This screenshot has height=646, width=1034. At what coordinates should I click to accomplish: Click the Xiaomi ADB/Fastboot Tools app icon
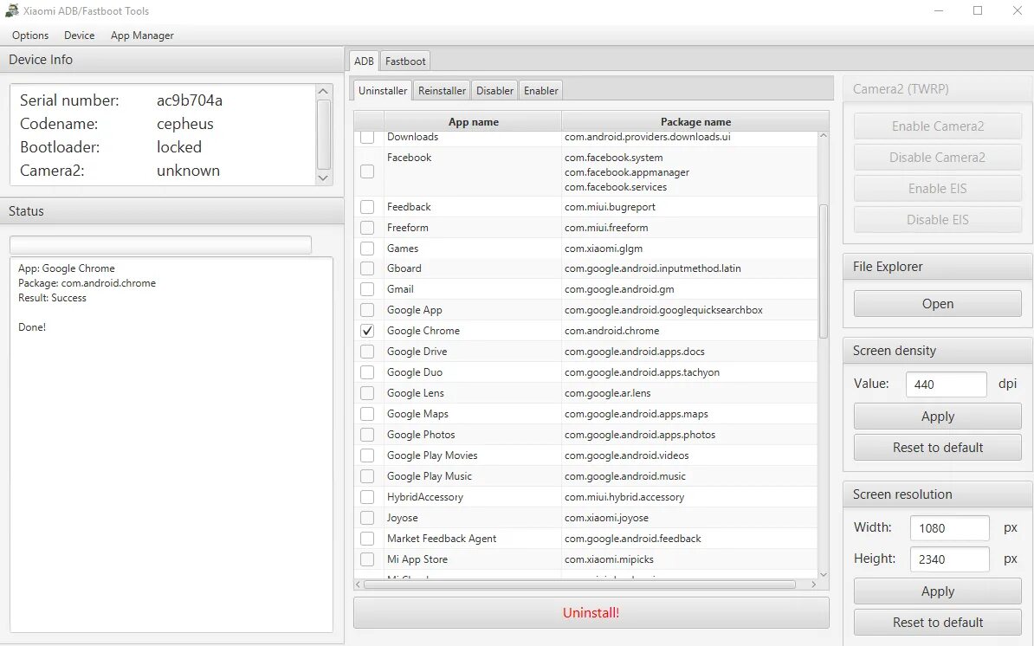[x=11, y=10]
